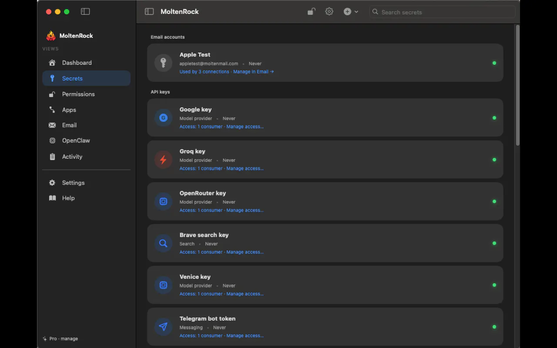Click the 'Venice key' title text
The width and height of the screenshot is (557, 348).
point(195,277)
